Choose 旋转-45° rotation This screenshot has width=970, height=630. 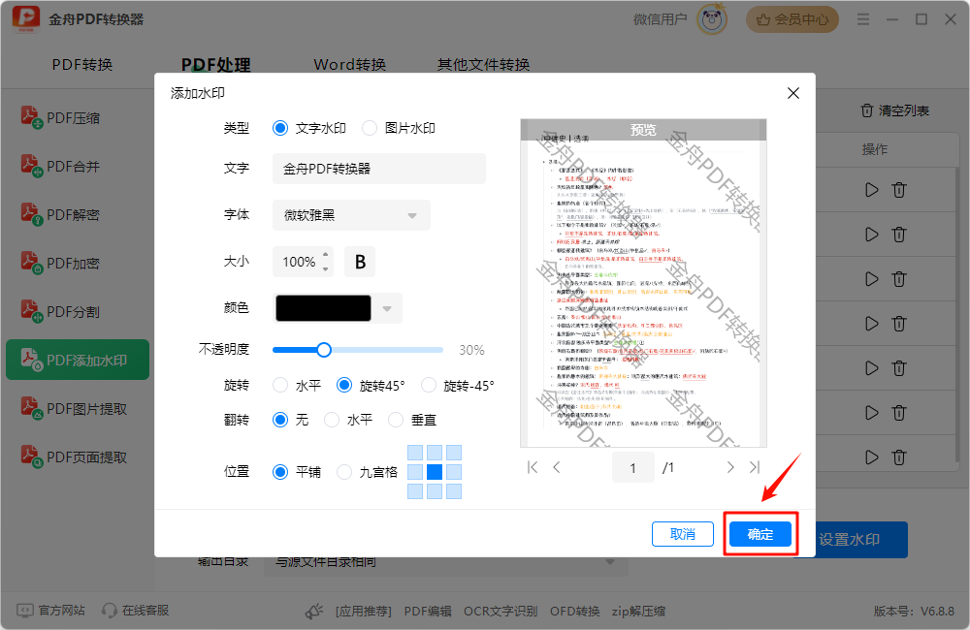pos(458,385)
